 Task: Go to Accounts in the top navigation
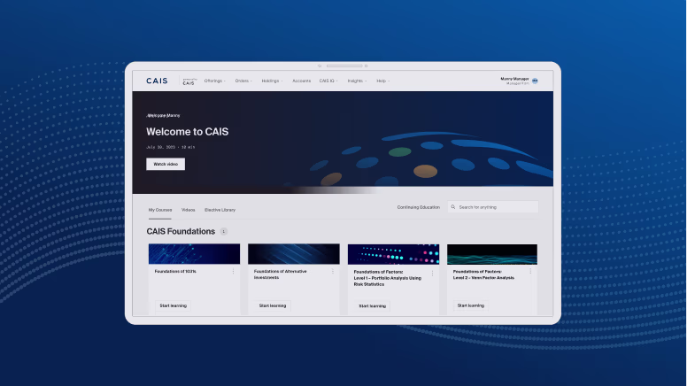point(301,81)
